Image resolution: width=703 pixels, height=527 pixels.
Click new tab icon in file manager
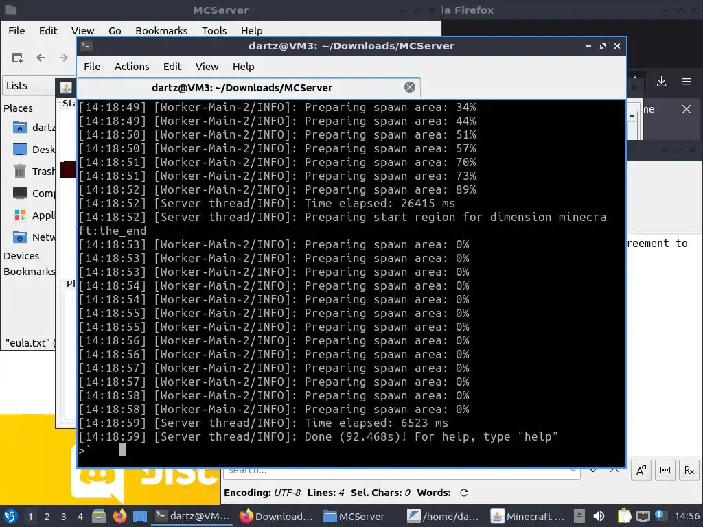(17, 58)
